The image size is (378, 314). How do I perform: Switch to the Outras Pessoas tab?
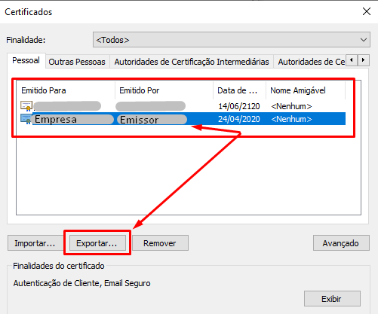pyautogui.click(x=77, y=62)
